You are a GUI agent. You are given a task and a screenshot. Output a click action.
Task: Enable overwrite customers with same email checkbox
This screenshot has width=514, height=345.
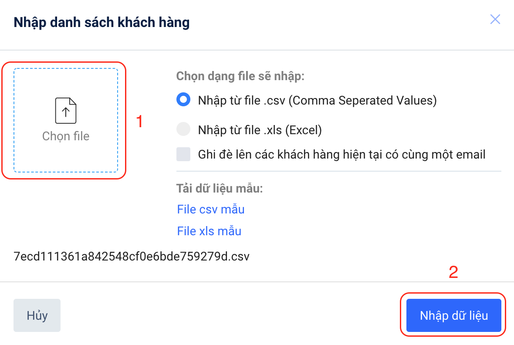tap(183, 154)
